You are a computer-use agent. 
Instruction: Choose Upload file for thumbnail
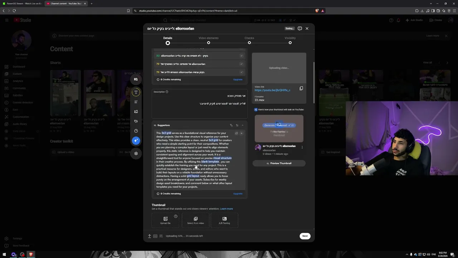[165, 220]
